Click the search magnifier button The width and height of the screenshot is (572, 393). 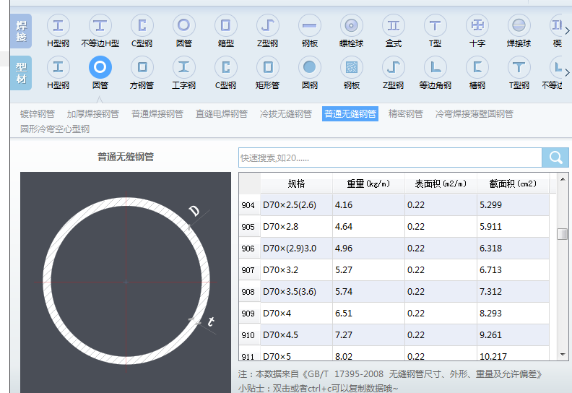coord(555,157)
